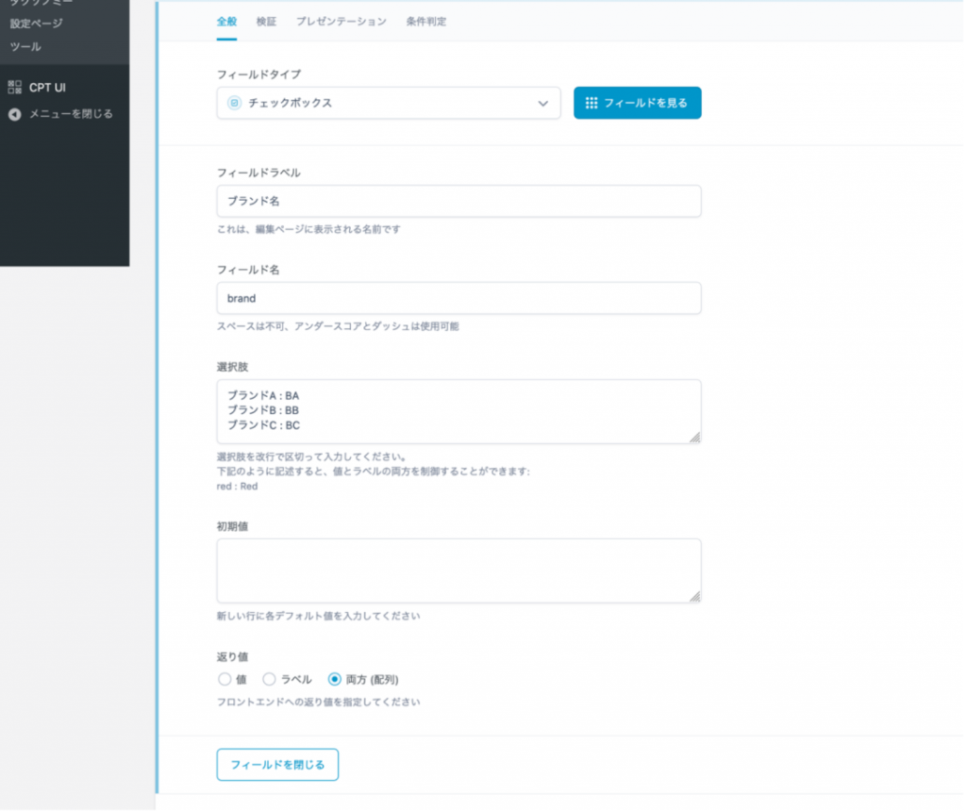Click the checkbox field type icon
The image size is (966, 811).
pos(234,103)
